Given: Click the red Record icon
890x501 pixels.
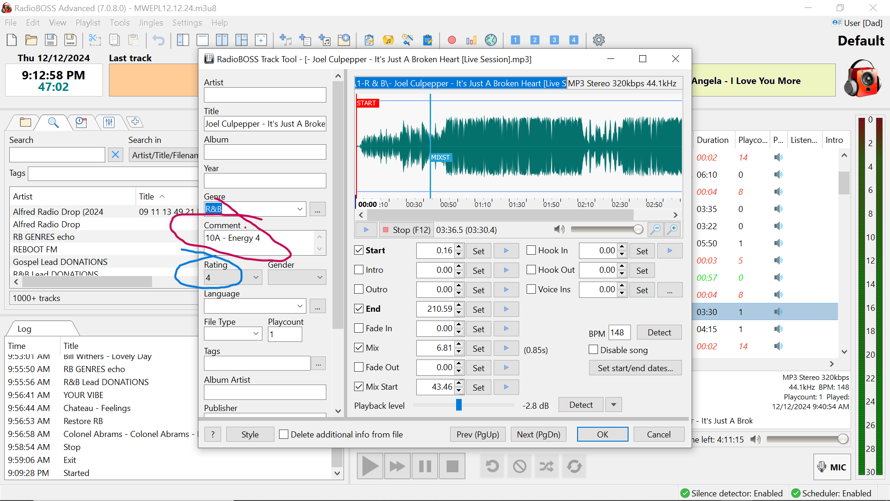Looking at the screenshot, I should (451, 40).
